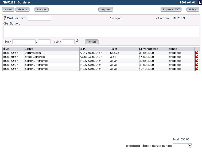202x154 pixels.
Task: Export via Exportar TXT button
Action: click(171, 9)
